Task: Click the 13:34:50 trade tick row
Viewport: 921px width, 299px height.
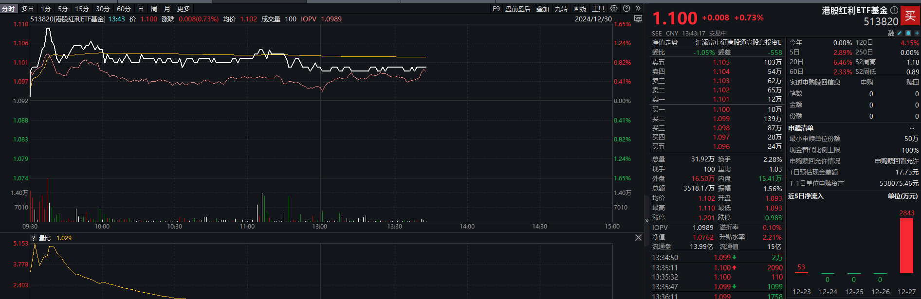Action: (x=717, y=257)
